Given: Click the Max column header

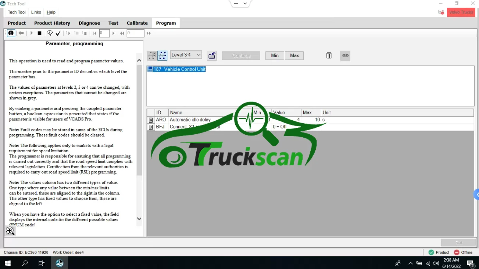Looking at the screenshot, I should coord(311,113).
